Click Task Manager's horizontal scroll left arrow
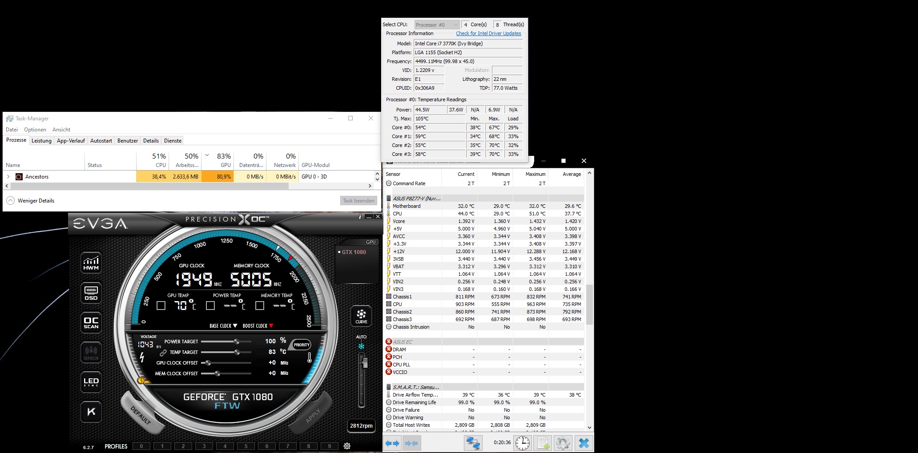Screen dimensions: 918x453 6,186
